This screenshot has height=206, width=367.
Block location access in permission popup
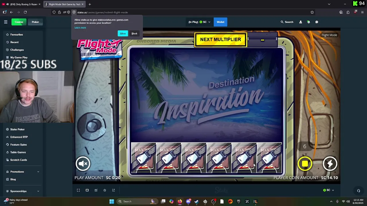[x=134, y=33]
